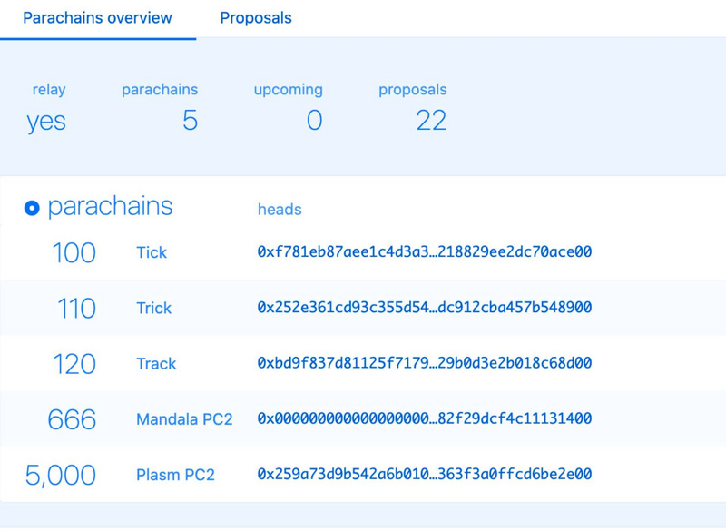
Task: Switch to the Proposals tab
Action: [x=256, y=18]
